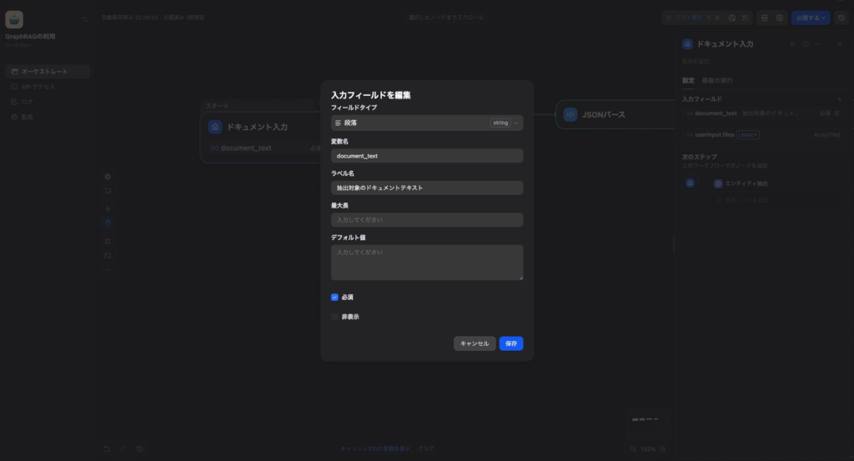The height and width of the screenshot is (461, 854).
Task: Click the zoom out magnifier icon
Action: [633, 449]
